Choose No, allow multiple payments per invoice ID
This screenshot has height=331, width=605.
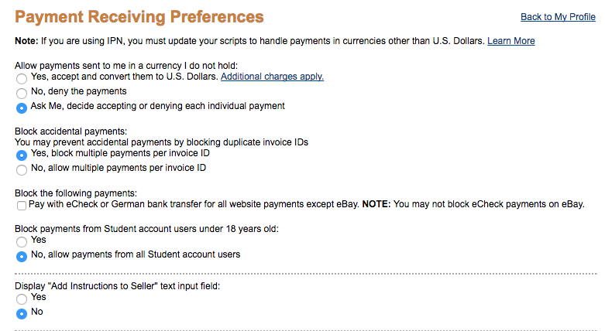22,170
